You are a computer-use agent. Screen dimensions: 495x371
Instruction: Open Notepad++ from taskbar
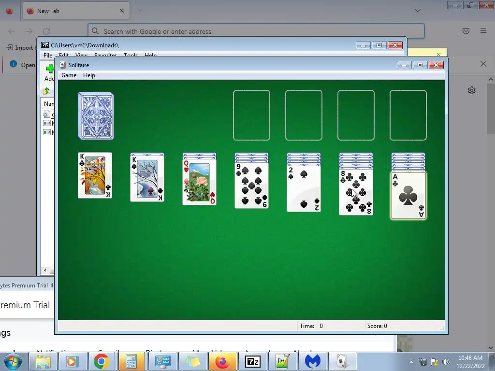[282, 361]
